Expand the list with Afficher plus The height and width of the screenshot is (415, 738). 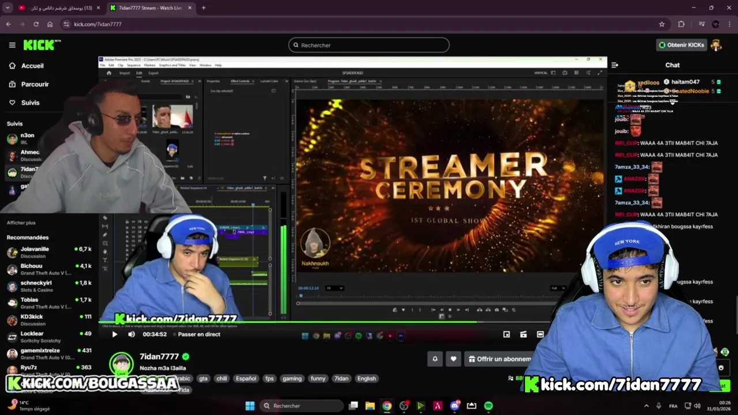point(21,222)
